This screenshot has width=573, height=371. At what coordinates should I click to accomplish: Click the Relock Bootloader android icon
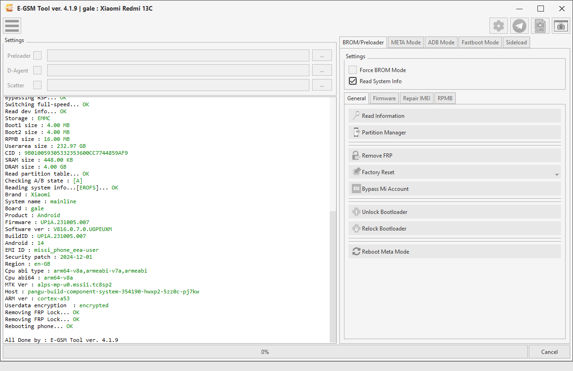(x=356, y=229)
